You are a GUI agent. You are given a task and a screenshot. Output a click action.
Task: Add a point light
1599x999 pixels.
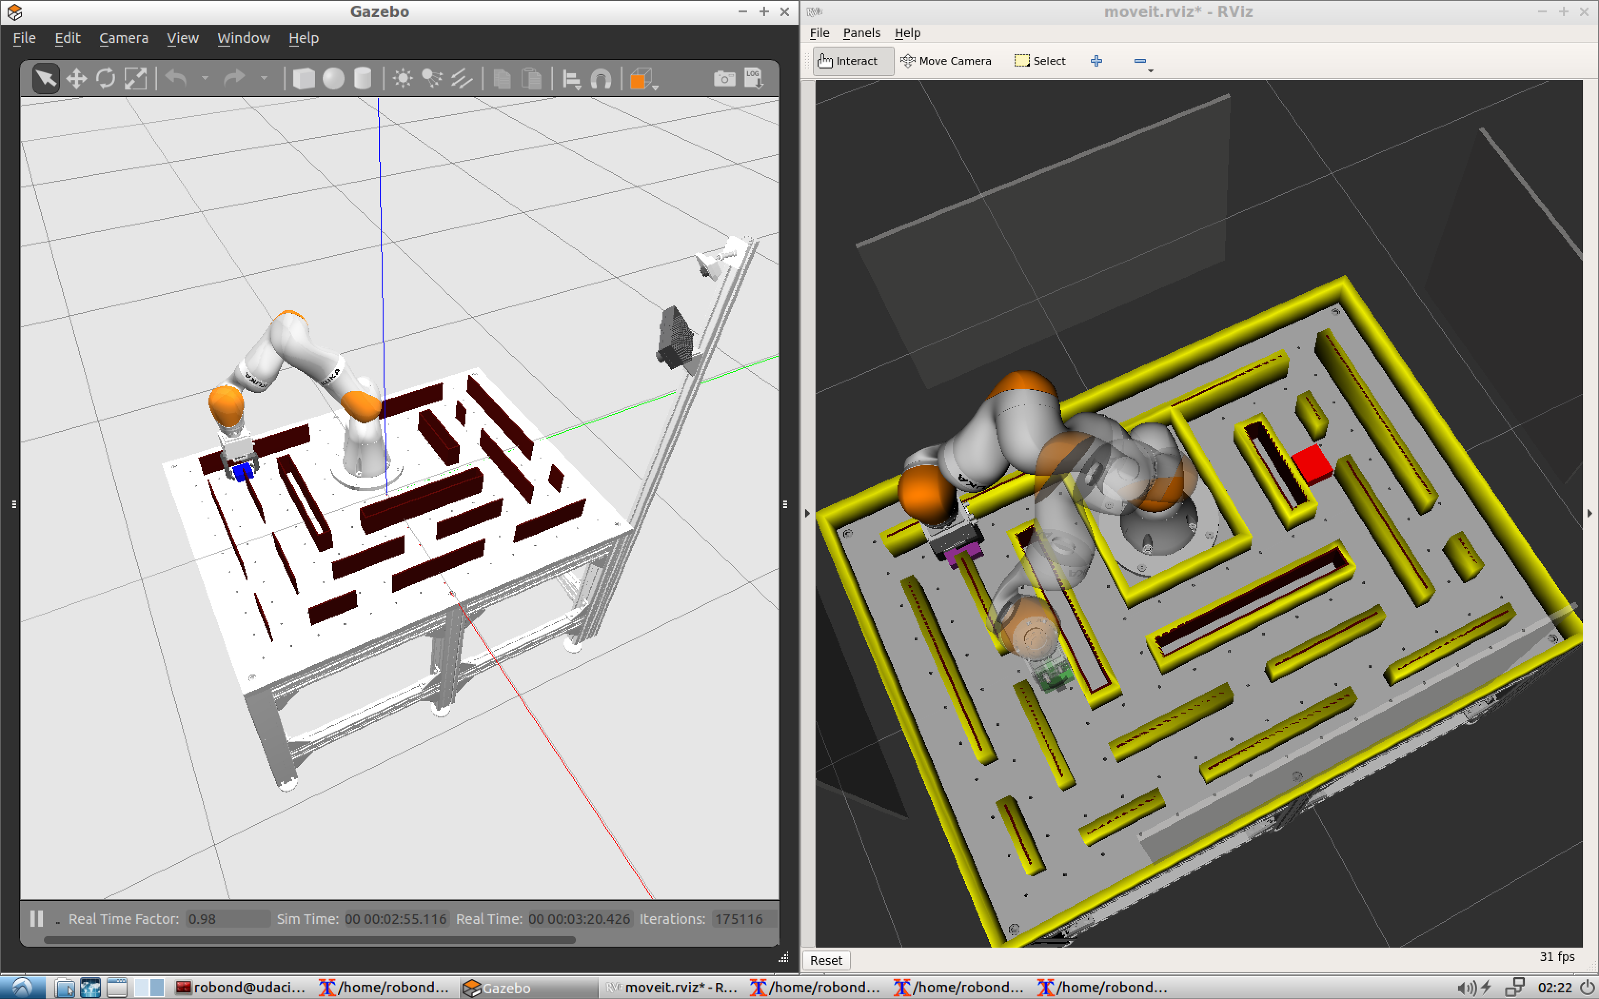click(403, 79)
